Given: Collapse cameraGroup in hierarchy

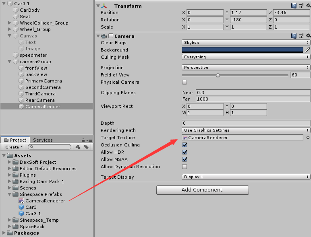Looking at the screenshot, I should point(9,62).
